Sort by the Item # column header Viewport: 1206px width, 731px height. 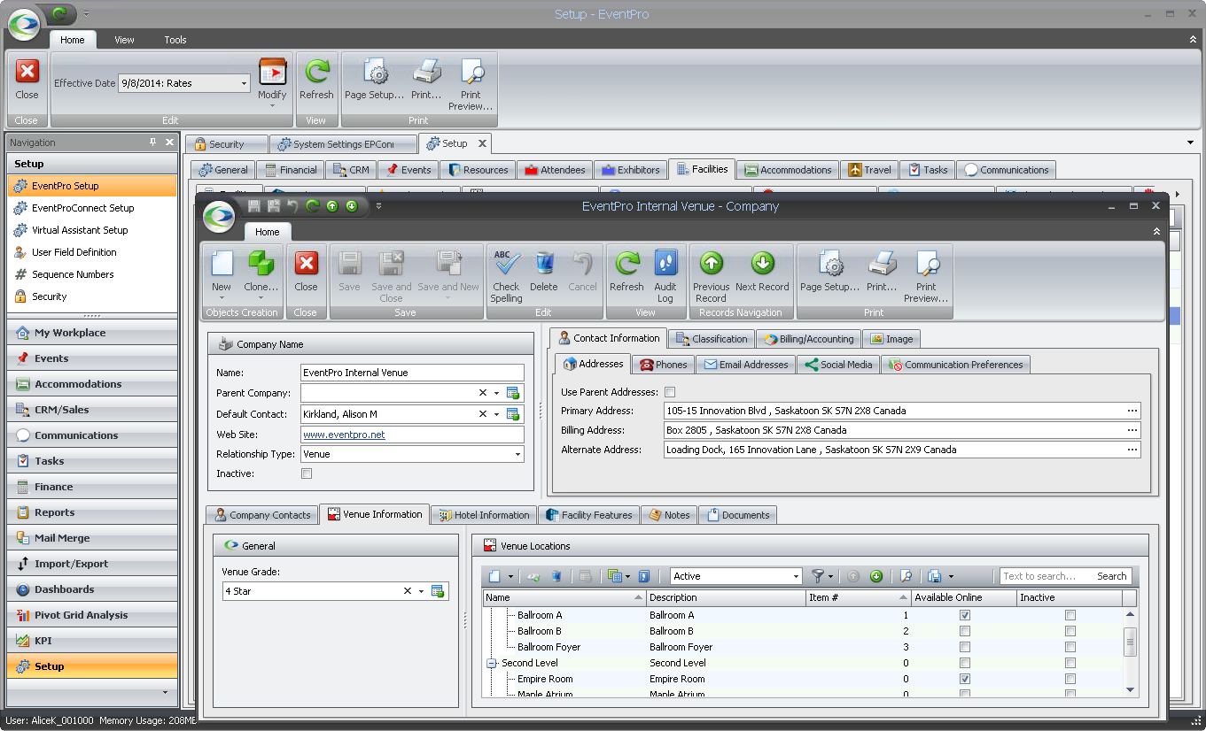(x=859, y=597)
